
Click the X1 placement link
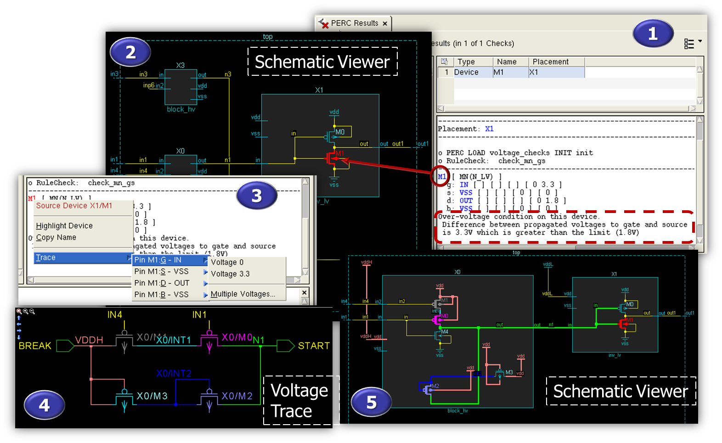click(489, 129)
